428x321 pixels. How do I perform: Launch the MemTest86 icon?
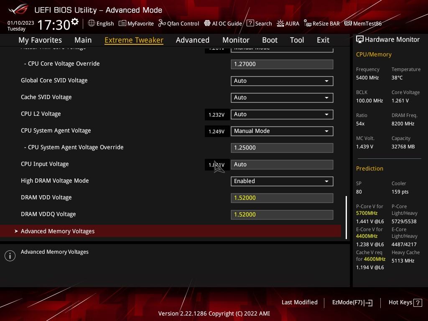click(x=348, y=23)
